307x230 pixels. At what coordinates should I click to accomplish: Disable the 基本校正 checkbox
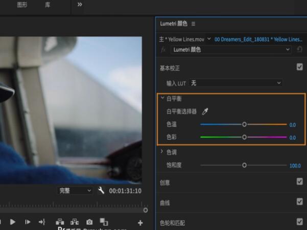(x=299, y=67)
